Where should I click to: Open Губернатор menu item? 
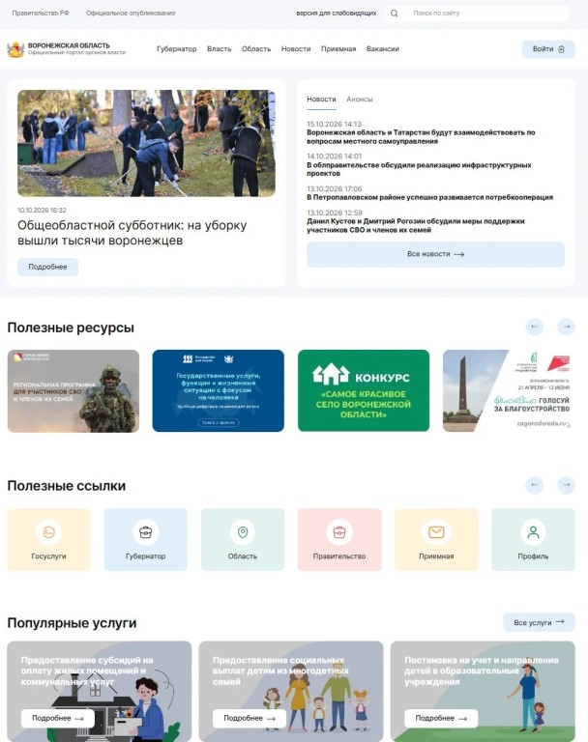(x=176, y=48)
